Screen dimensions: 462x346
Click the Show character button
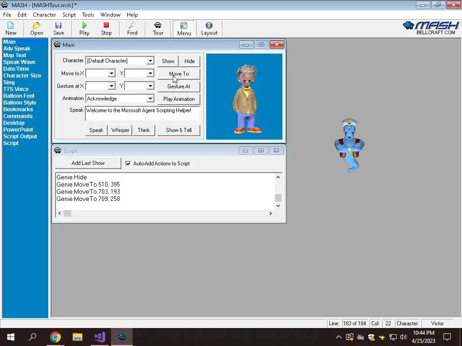pyautogui.click(x=168, y=61)
